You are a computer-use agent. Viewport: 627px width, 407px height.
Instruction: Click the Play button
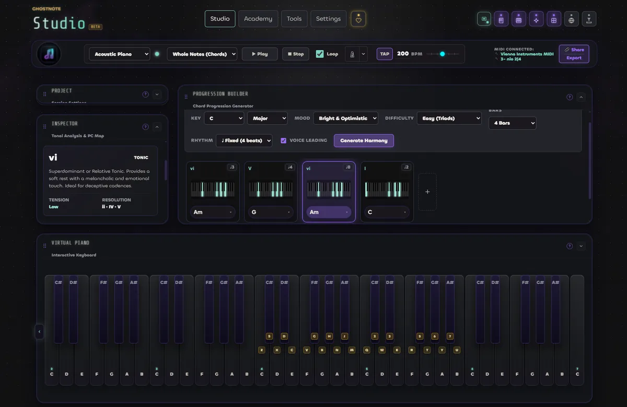tap(260, 54)
